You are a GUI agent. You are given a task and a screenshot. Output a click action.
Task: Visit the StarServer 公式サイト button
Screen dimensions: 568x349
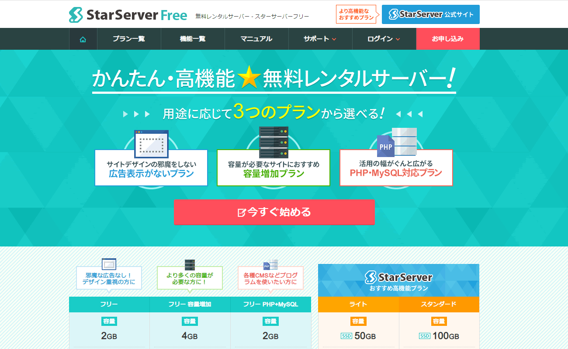click(430, 14)
